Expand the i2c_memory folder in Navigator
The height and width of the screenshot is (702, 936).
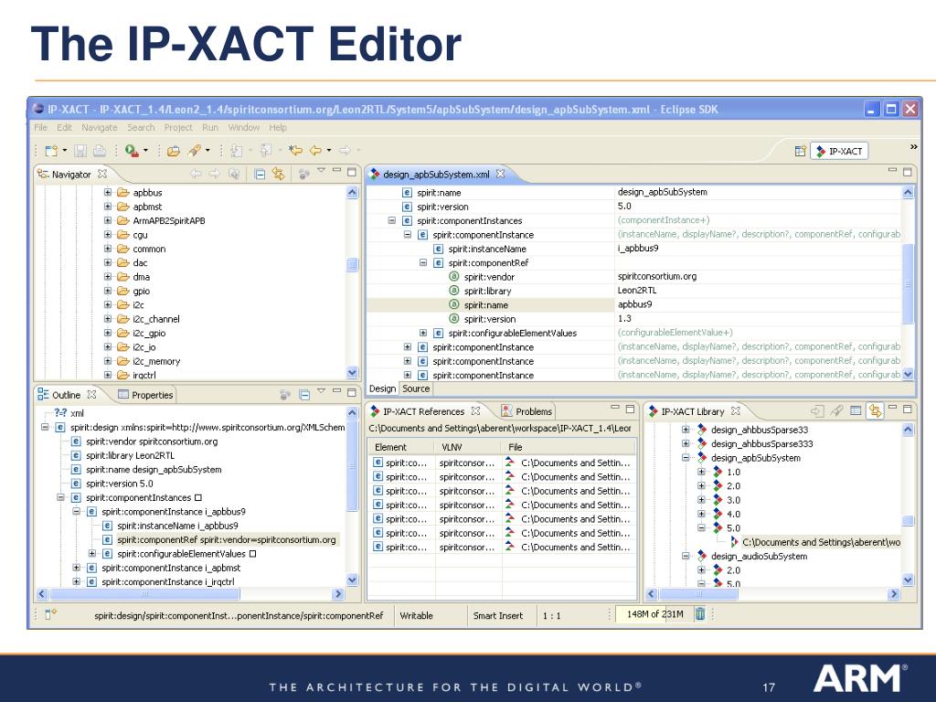(x=108, y=361)
